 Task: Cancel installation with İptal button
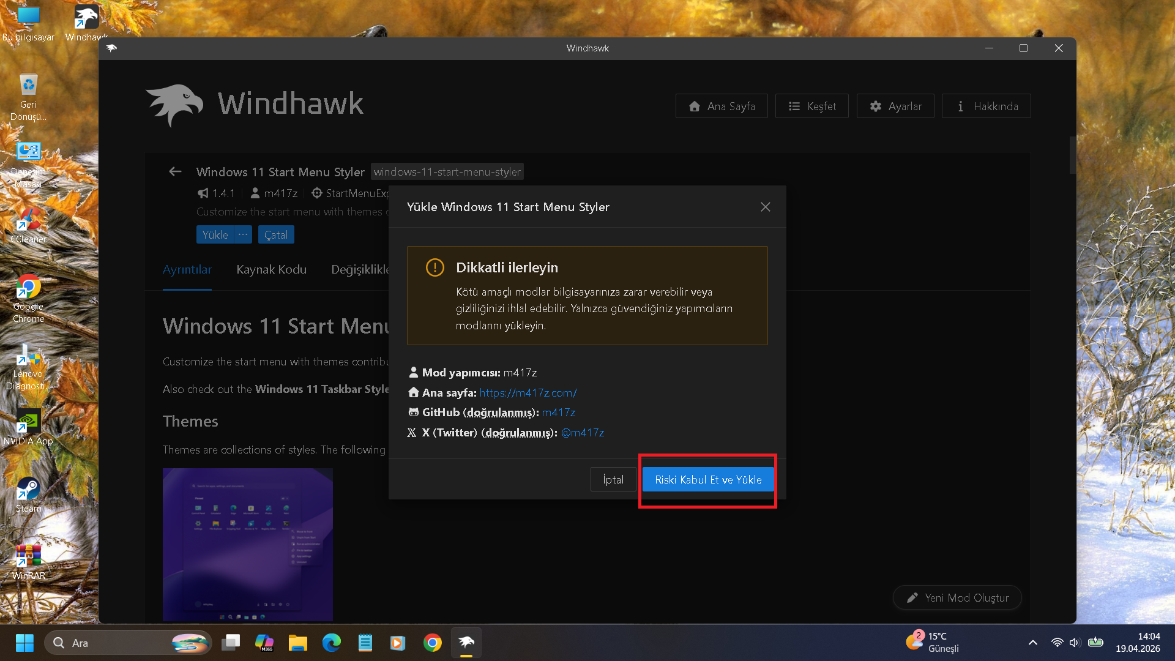tap(613, 480)
